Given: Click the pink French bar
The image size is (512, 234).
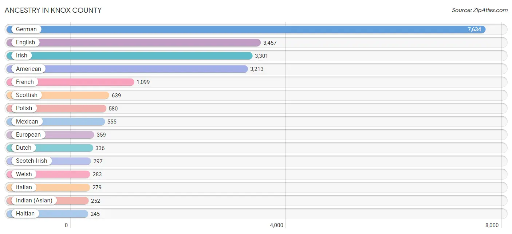Looking at the screenshot, I should pos(70,82).
